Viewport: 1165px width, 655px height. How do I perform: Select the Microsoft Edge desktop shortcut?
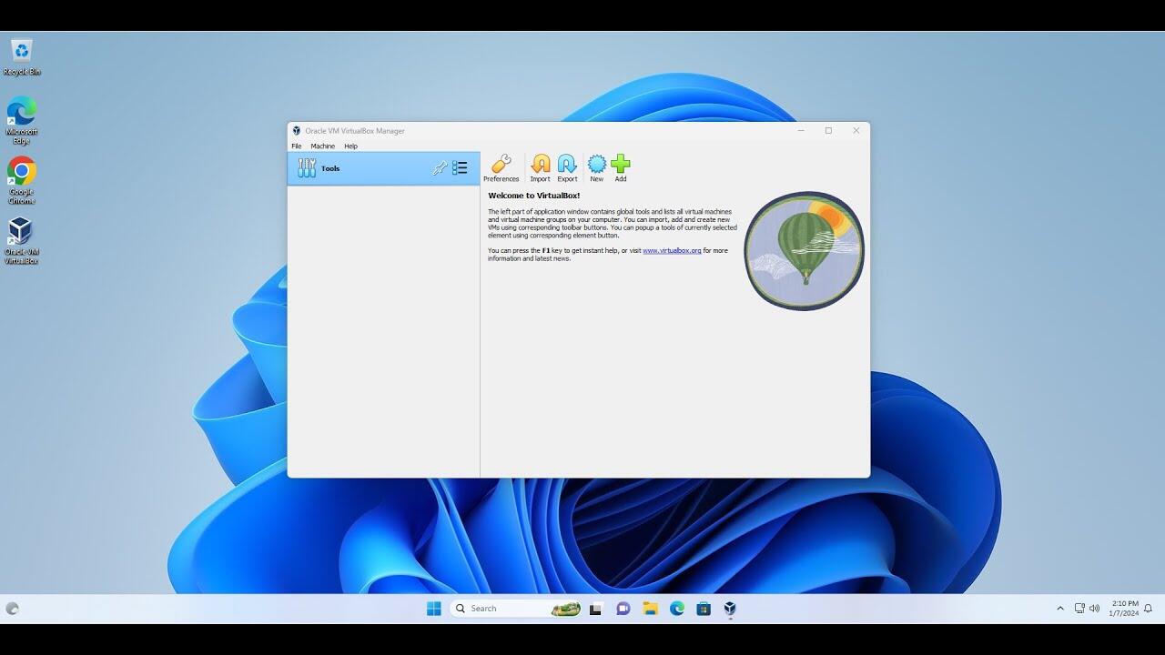tap(22, 120)
